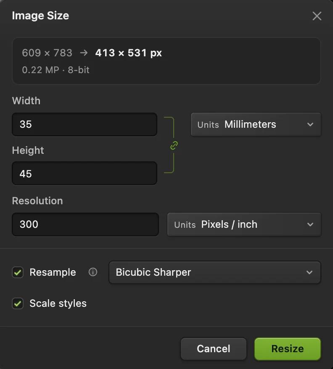Focus the Width field showing 35
The image size is (333, 369).
(85, 124)
